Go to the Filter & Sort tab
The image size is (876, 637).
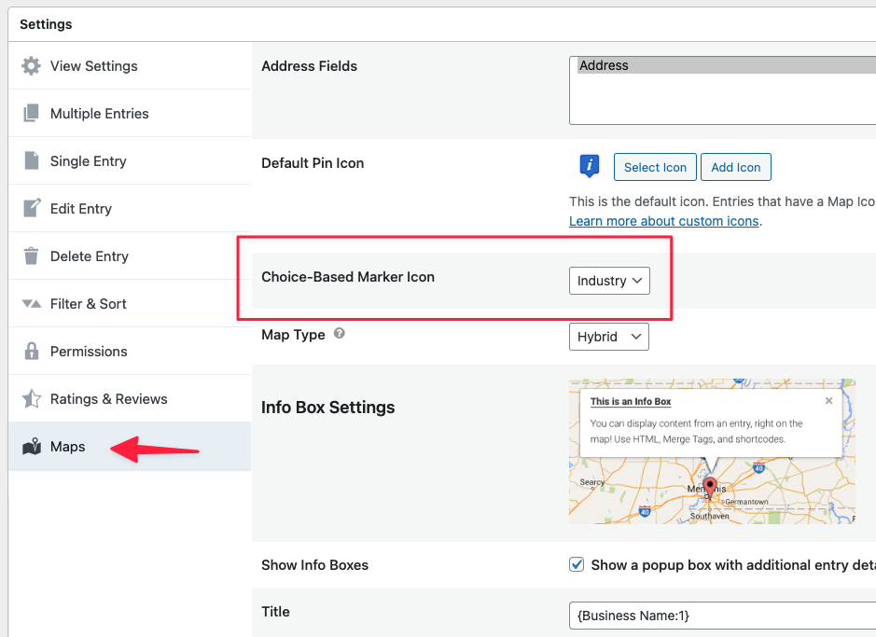pos(88,304)
